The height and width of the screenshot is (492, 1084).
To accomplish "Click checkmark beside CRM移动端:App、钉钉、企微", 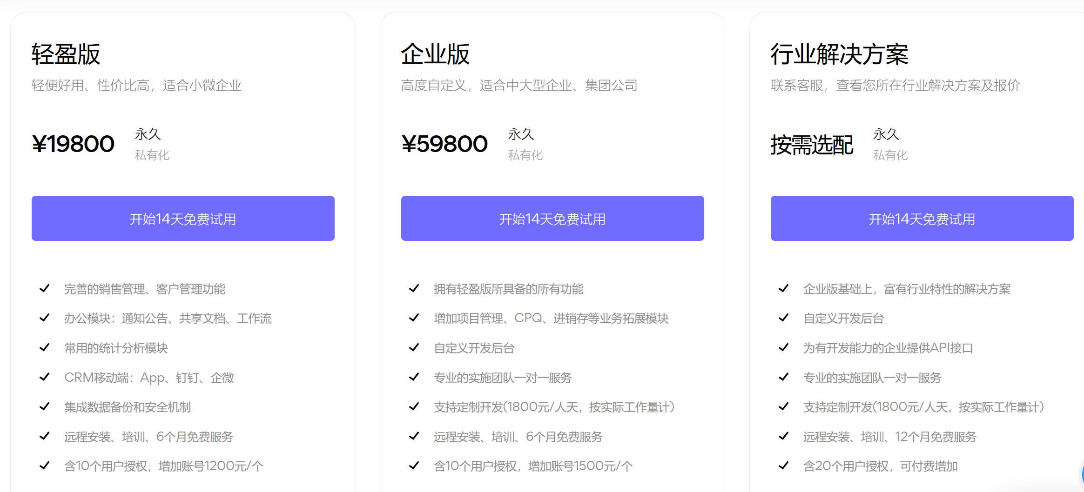I will click(x=45, y=377).
